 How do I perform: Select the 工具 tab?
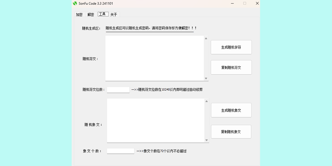[x=102, y=14]
